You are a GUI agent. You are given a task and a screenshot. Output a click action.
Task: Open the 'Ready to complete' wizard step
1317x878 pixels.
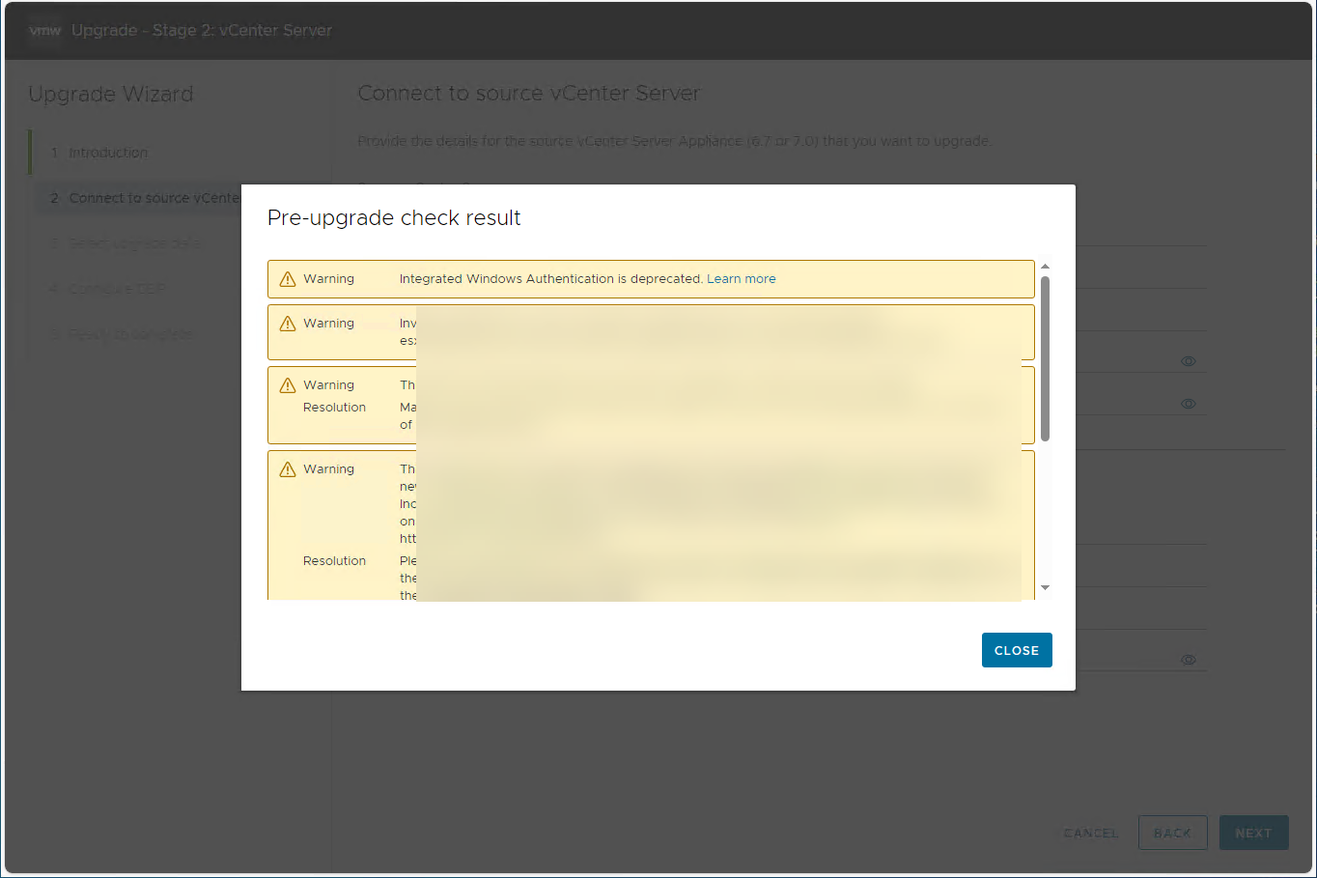point(123,334)
